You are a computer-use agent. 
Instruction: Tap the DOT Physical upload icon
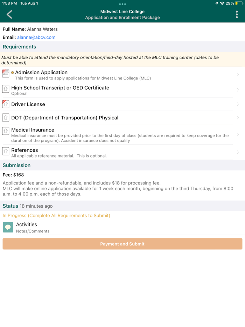click(x=5, y=118)
